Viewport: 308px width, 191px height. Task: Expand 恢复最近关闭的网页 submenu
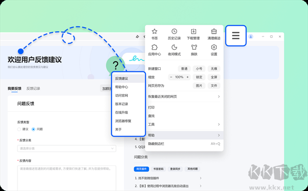184,97
